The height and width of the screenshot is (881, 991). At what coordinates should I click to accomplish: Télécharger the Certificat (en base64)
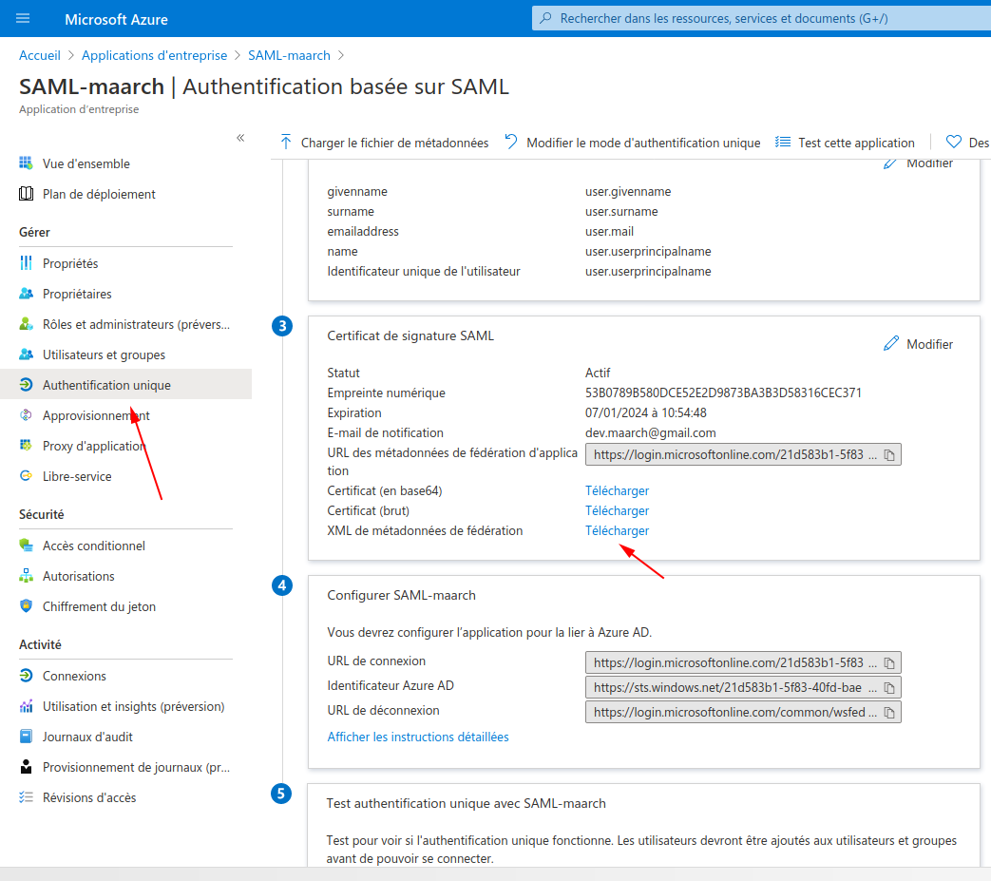point(617,490)
